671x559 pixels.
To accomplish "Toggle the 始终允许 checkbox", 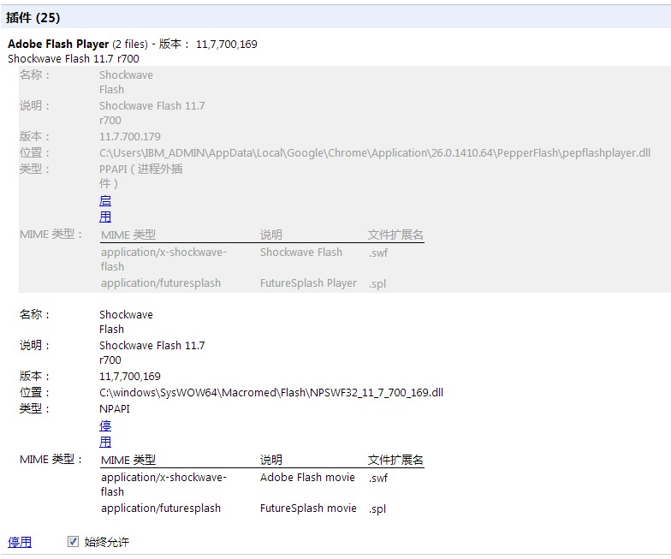I will pos(74,541).
